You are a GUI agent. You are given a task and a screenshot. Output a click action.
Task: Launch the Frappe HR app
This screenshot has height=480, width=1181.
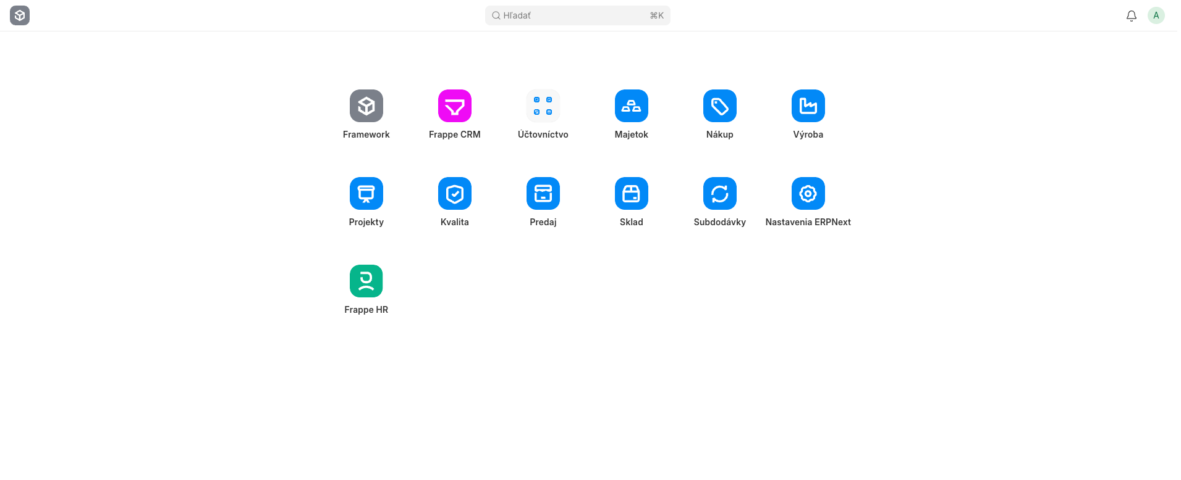tap(366, 281)
